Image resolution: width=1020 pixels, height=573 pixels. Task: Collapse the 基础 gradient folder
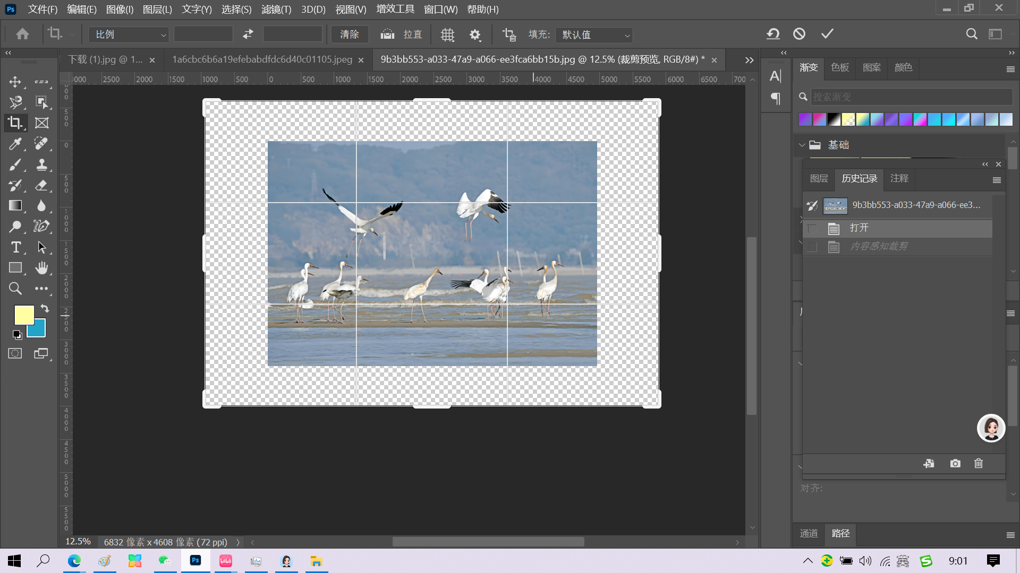point(802,145)
